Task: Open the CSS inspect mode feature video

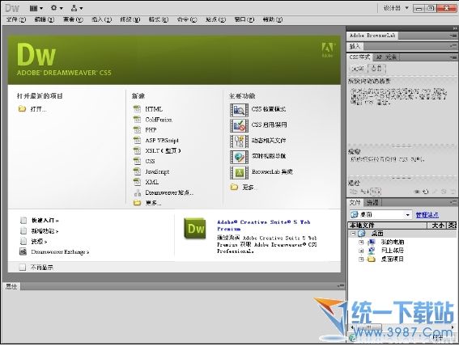Action: [239, 110]
